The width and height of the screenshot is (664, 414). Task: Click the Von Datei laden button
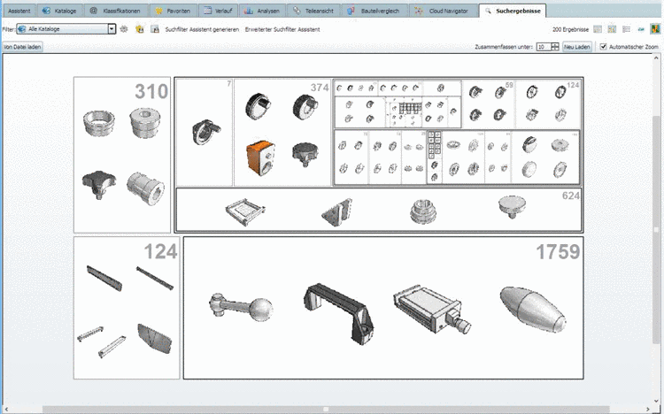click(22, 47)
